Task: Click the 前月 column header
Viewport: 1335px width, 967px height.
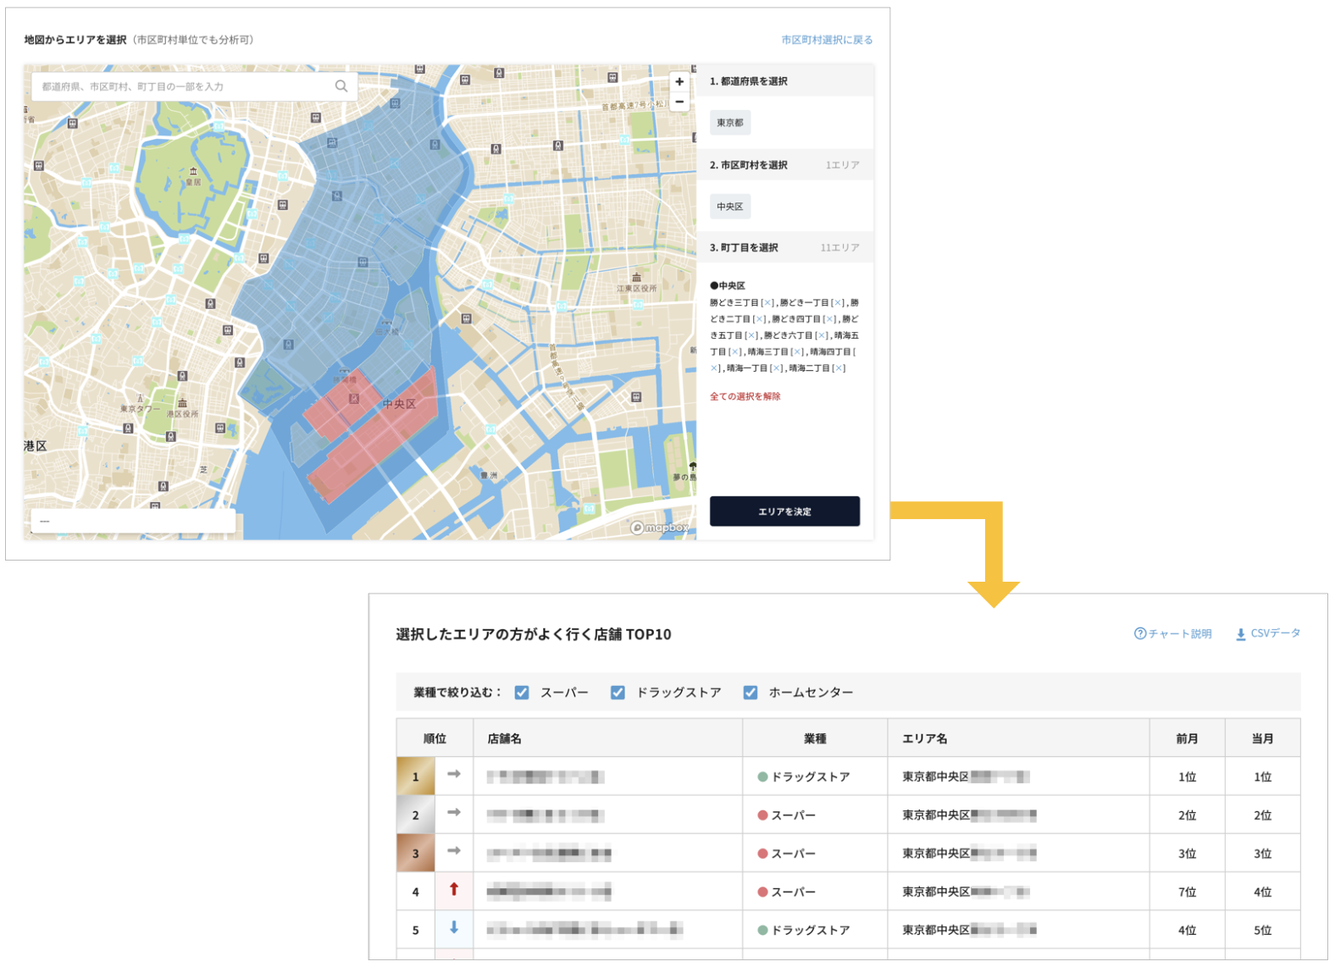Action: (1187, 738)
